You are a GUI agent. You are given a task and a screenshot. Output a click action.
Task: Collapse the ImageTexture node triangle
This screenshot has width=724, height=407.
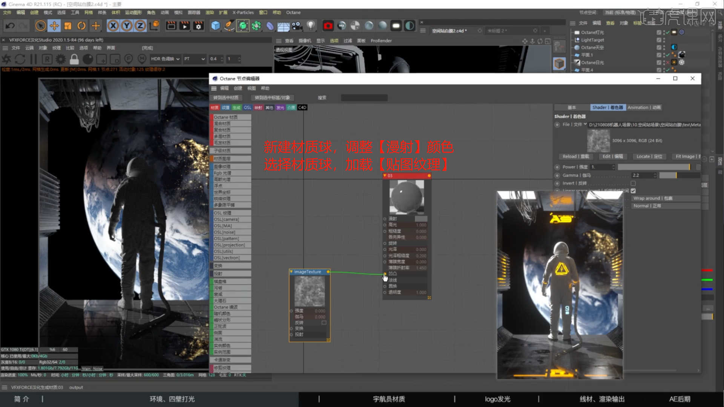(x=291, y=271)
